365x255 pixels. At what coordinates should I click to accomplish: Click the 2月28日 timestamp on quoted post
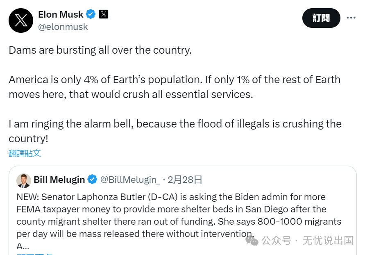click(x=185, y=180)
